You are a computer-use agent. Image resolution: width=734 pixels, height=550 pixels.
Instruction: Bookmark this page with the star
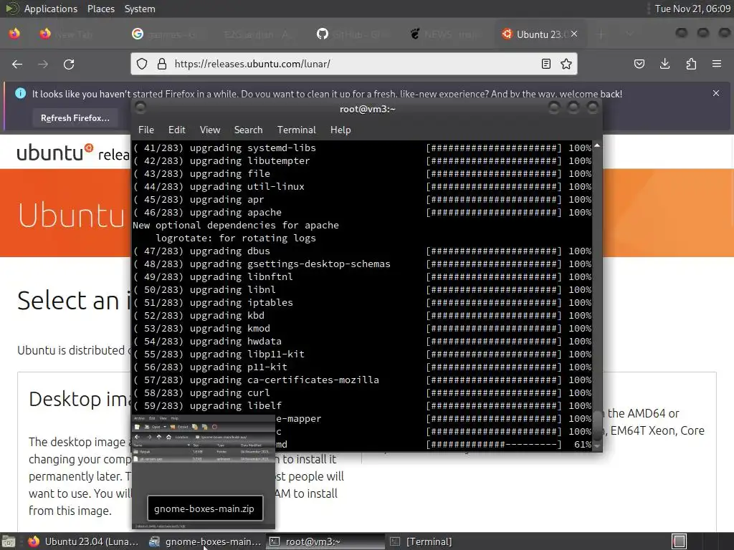[x=566, y=64]
